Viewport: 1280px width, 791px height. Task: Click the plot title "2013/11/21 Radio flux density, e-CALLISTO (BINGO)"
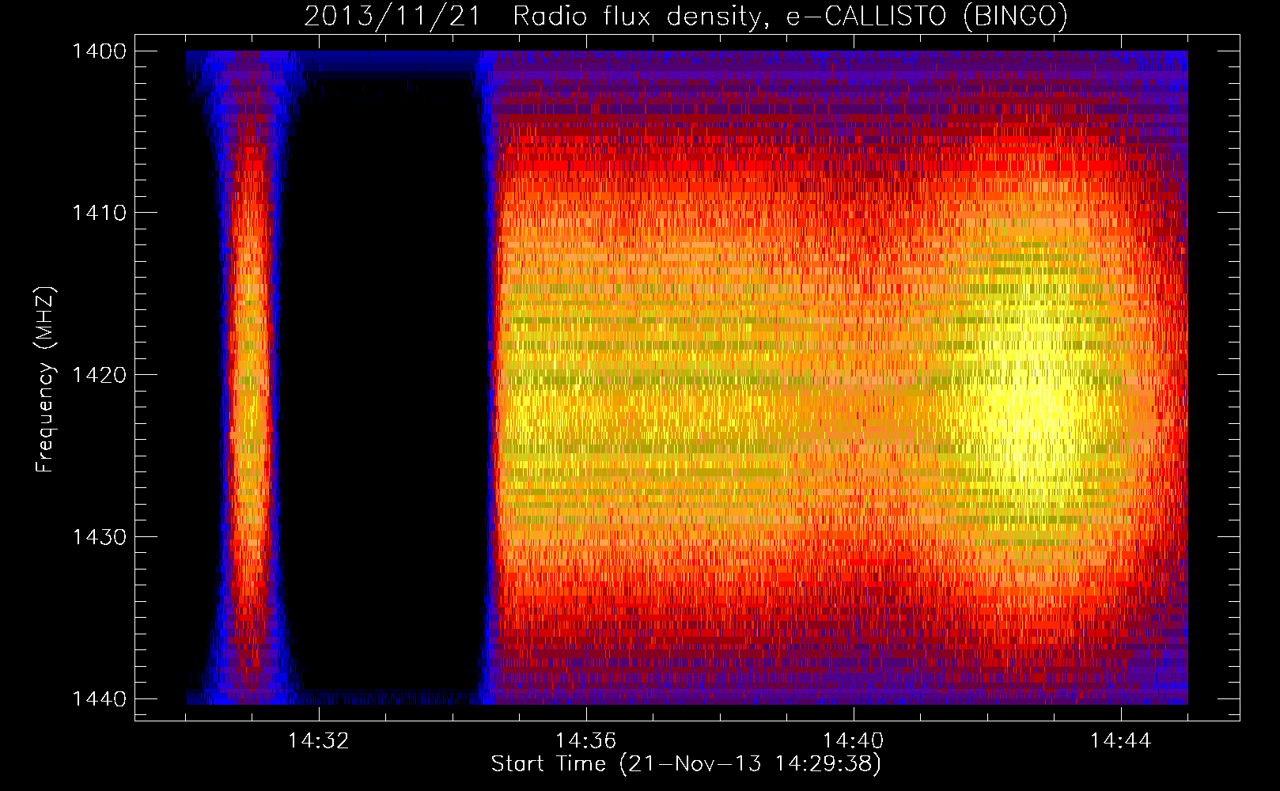[686, 17]
